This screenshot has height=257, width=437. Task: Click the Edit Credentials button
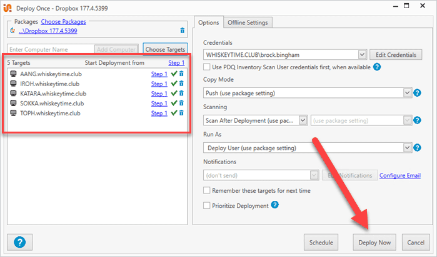click(x=396, y=55)
